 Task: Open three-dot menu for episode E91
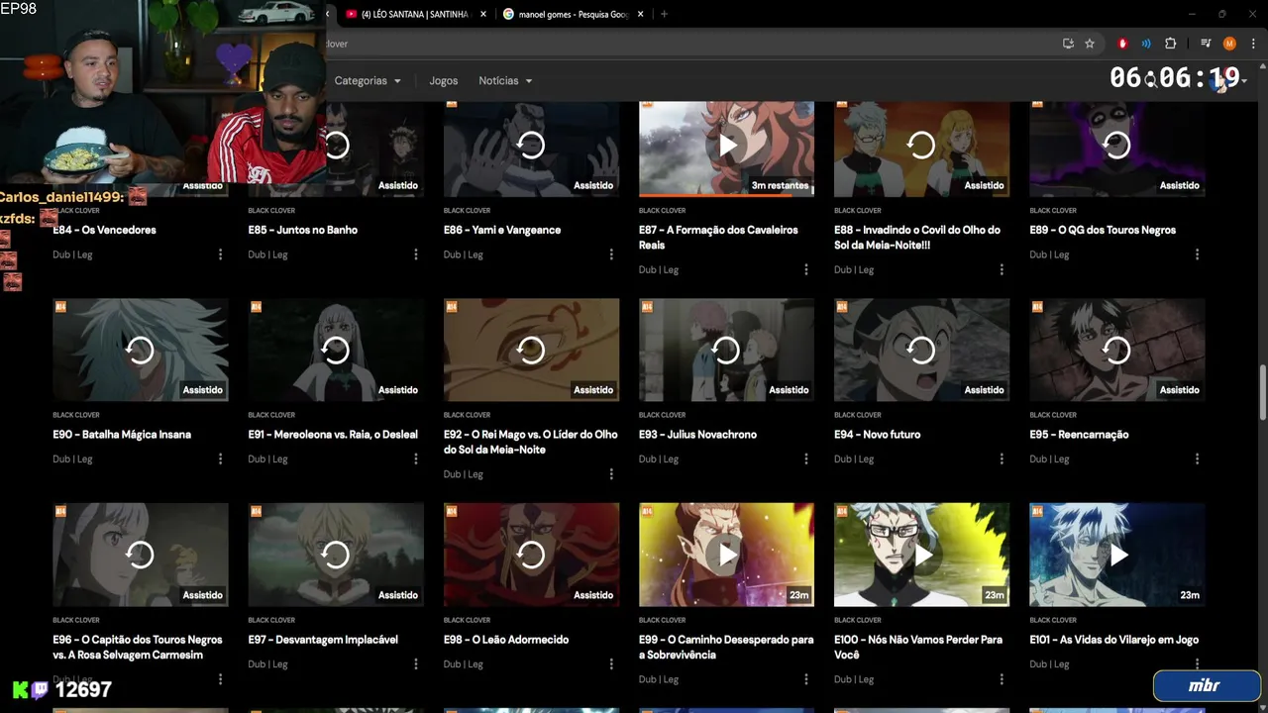(x=416, y=459)
